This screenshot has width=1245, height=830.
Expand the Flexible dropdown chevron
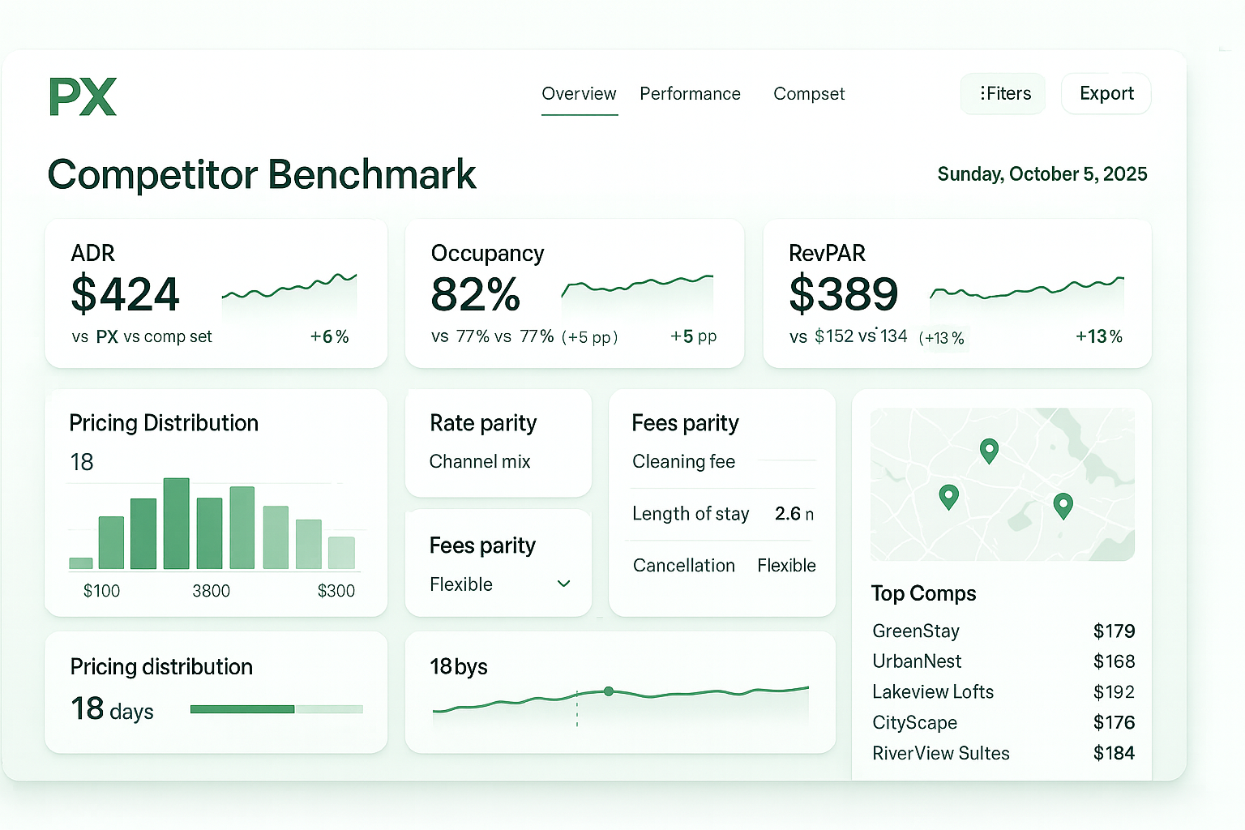(564, 584)
